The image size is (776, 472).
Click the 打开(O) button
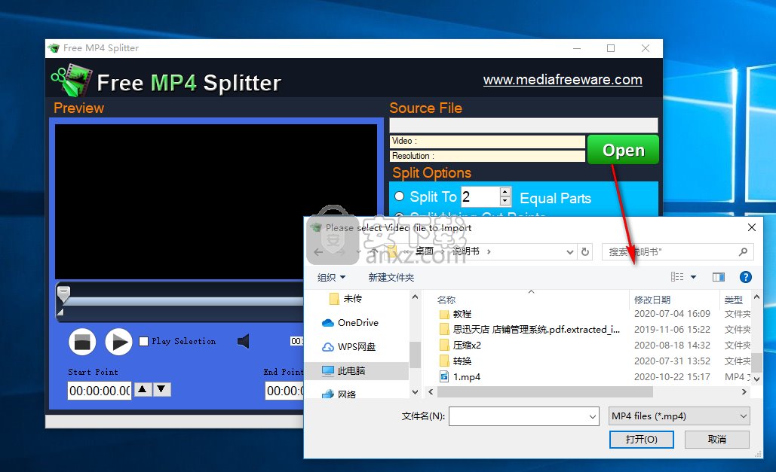tap(641, 440)
